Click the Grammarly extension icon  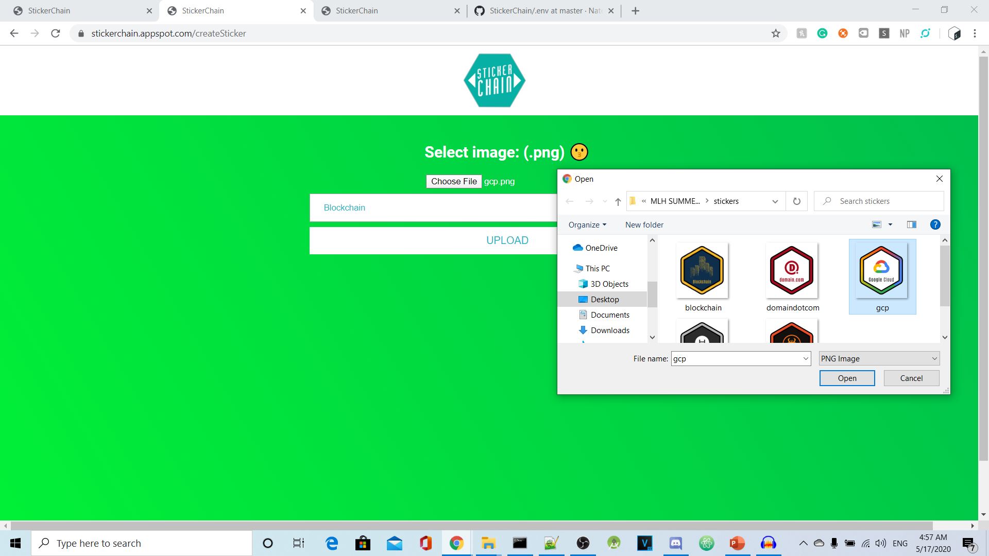coord(822,33)
